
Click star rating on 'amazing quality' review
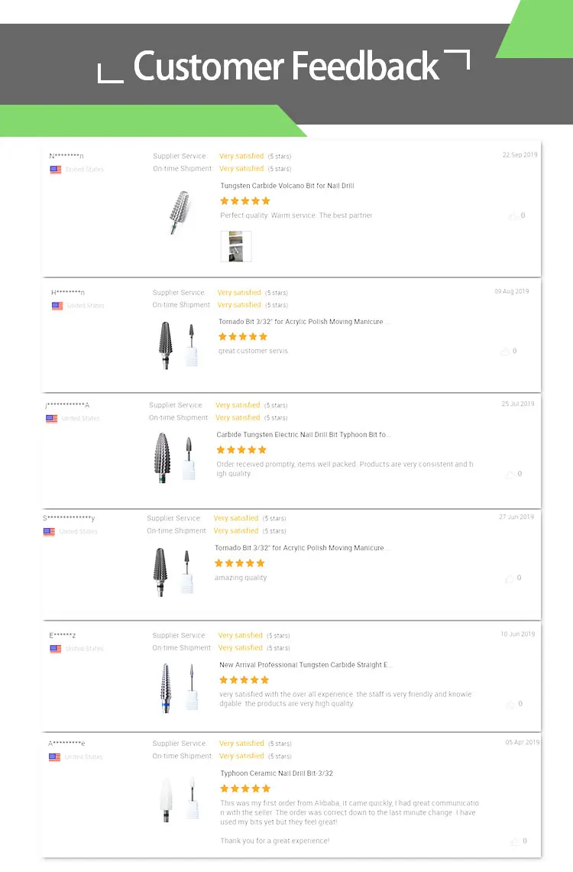pos(240,563)
